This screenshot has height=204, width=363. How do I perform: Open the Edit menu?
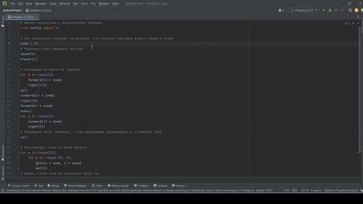click(x=20, y=3)
